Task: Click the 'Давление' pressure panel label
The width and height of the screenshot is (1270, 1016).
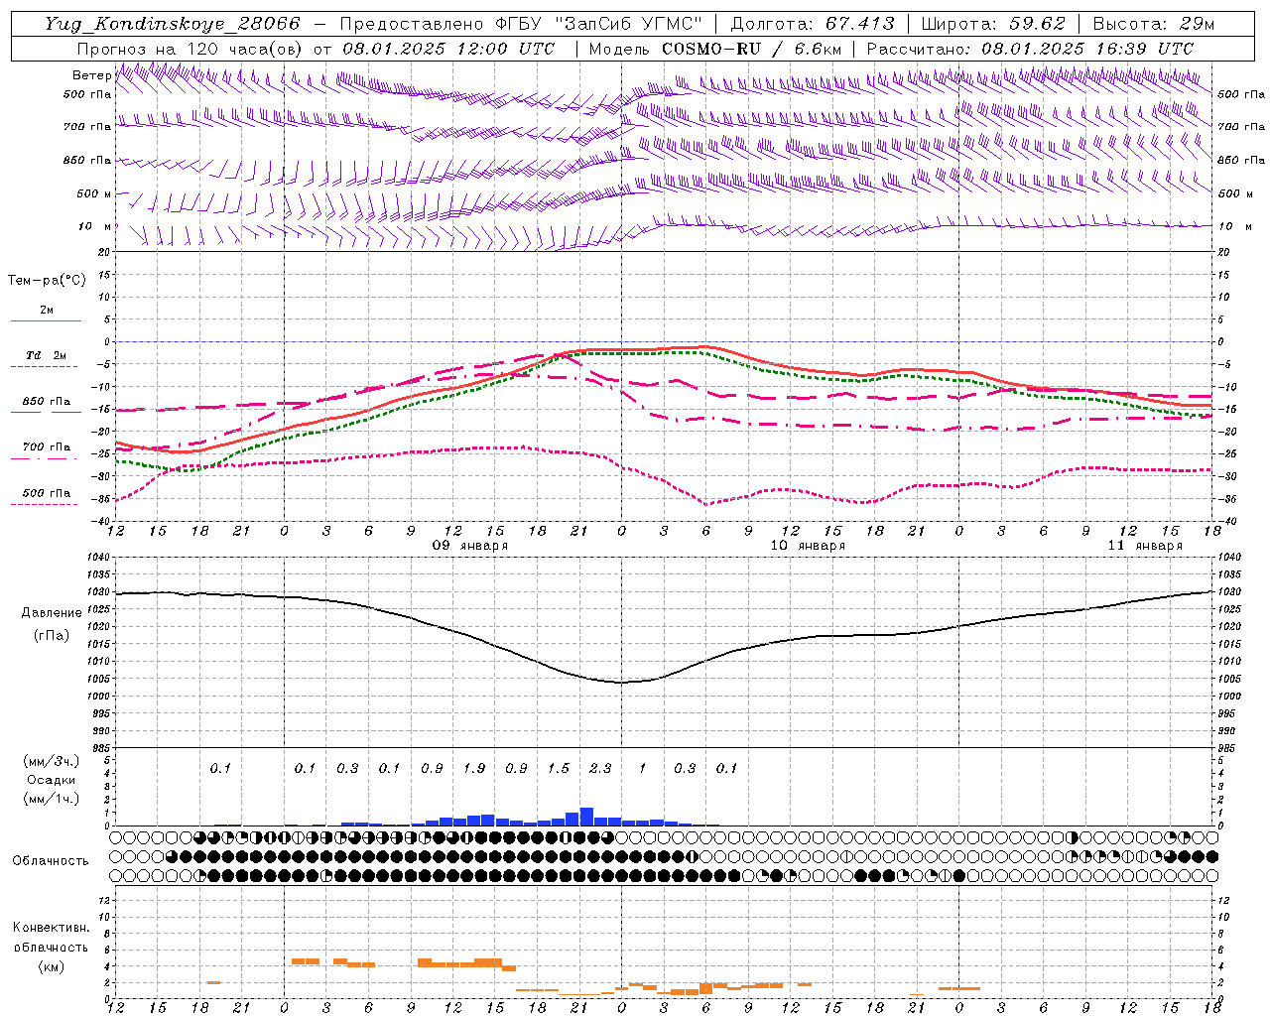Action: [52, 613]
